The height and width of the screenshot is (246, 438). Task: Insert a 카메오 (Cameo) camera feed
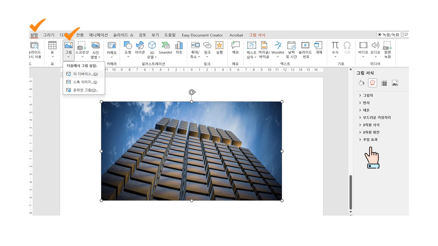pos(112,50)
